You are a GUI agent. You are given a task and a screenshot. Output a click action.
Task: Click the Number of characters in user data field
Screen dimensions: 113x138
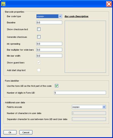click(x=89, y=113)
